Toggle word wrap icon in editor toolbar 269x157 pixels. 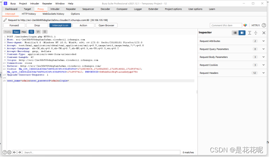pyautogui.click(x=31, y=32)
